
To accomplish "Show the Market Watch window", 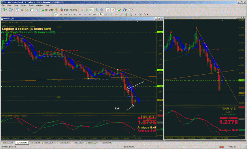I will (x=17, y=10).
